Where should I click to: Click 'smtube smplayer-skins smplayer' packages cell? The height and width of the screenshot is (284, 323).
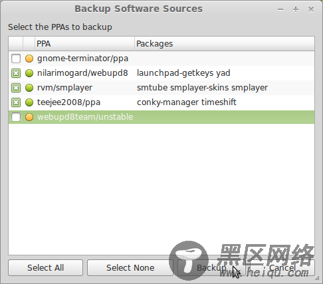click(202, 88)
